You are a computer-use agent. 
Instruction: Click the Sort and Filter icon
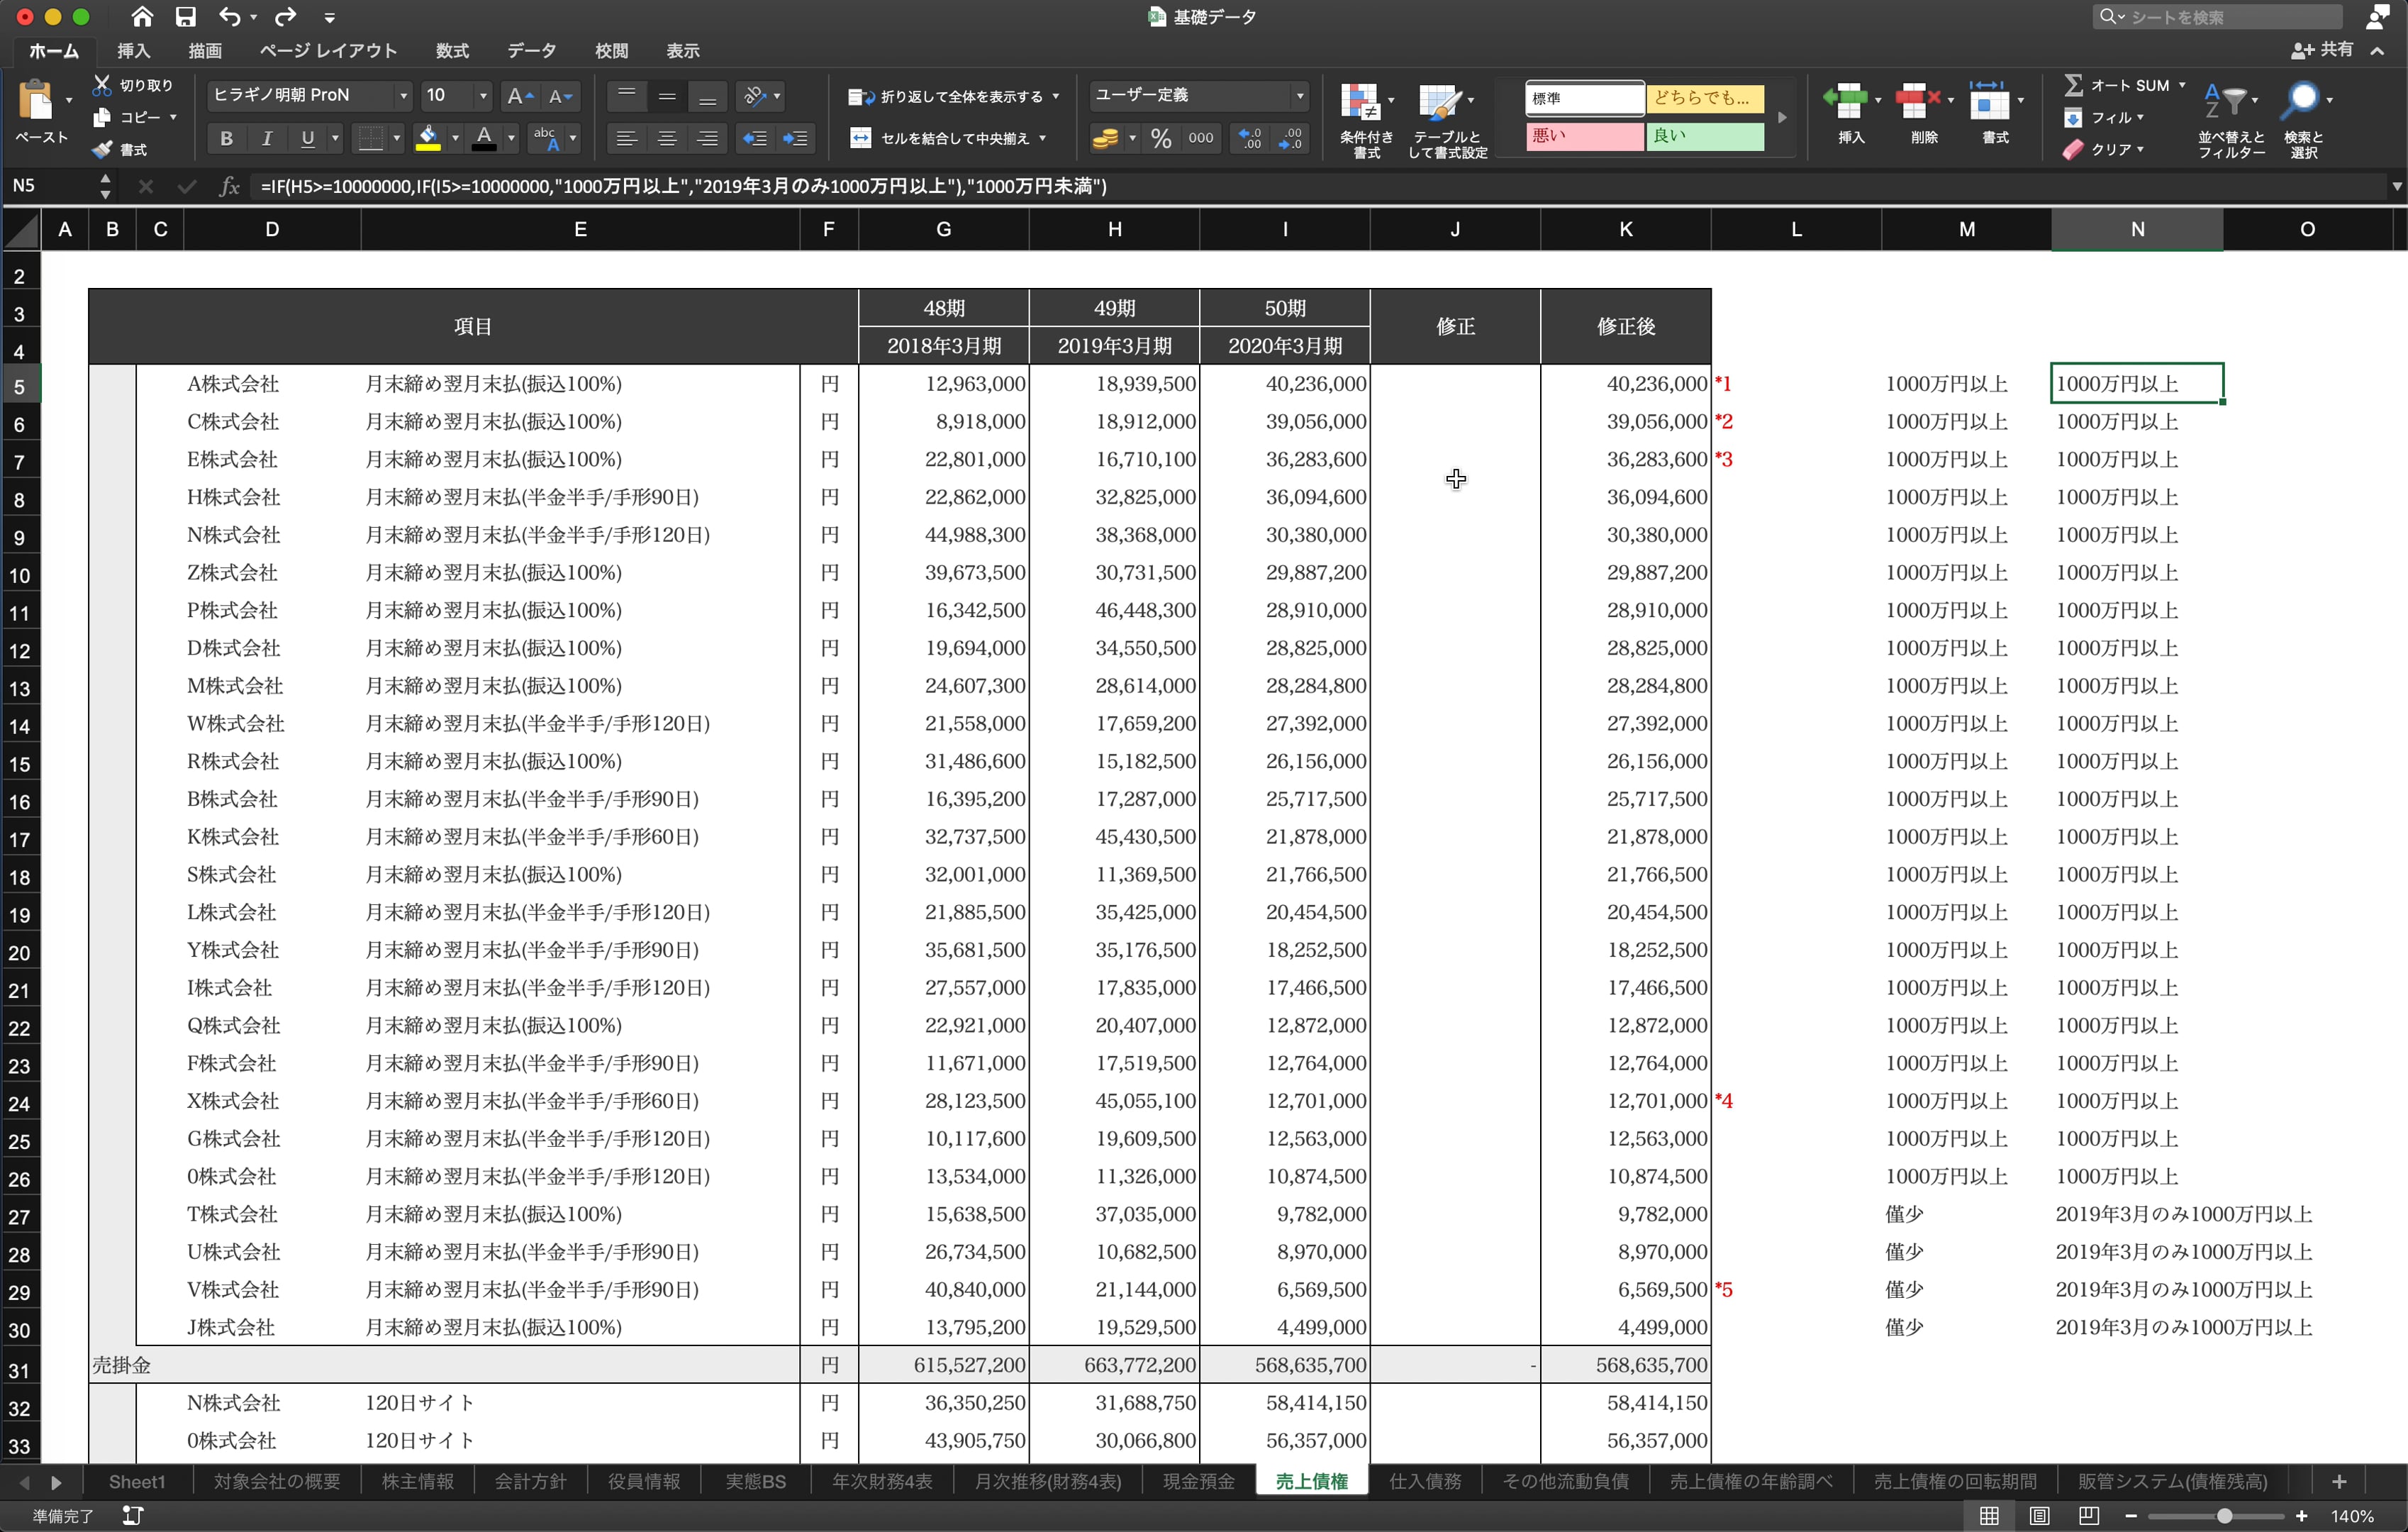[x=2224, y=102]
